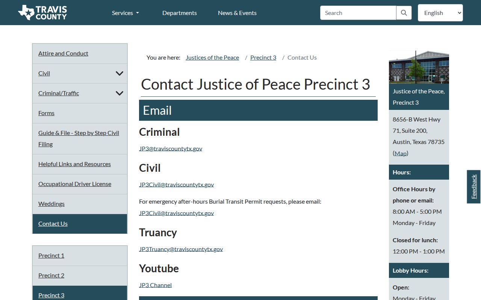Focus the Search input field
Image resolution: width=481 pixels, height=300 pixels.
(x=358, y=13)
